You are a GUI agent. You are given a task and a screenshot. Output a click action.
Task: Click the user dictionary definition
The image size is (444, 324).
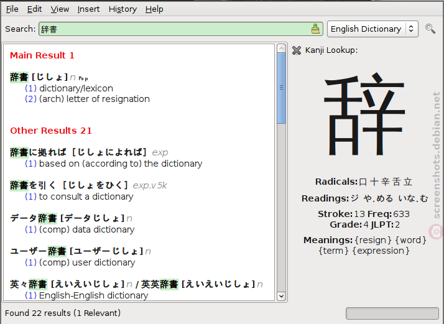(87, 262)
